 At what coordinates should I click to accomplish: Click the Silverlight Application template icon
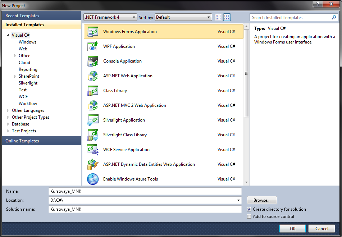tap(93, 120)
